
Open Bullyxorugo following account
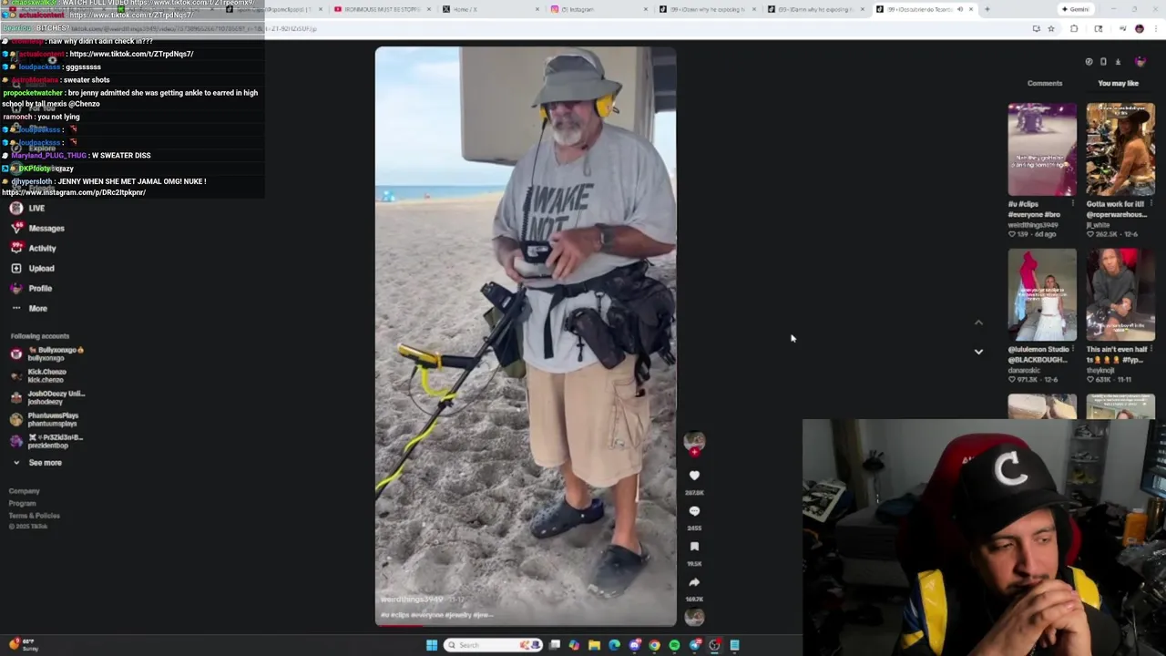tap(47, 354)
